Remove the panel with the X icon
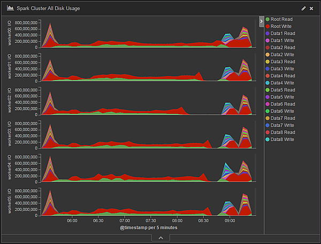321x244 pixels. click(311, 9)
